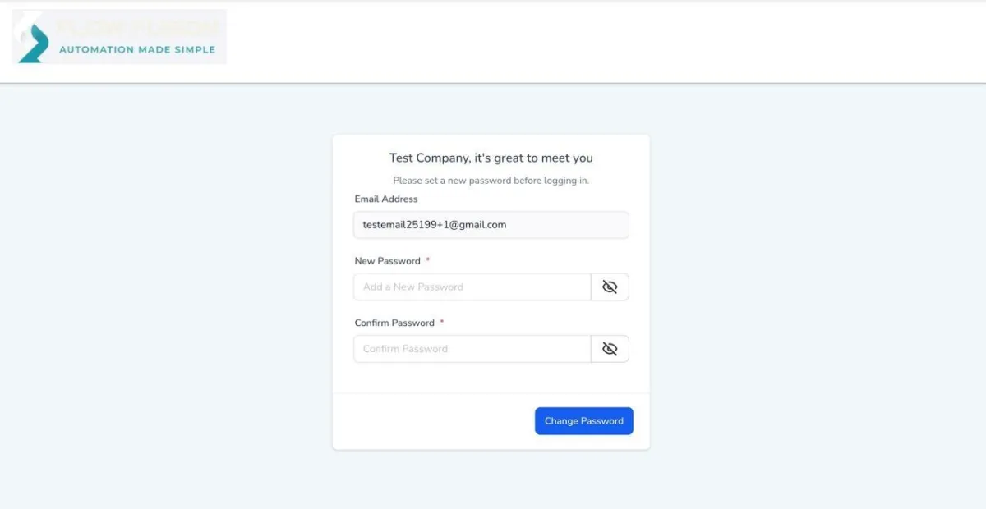The width and height of the screenshot is (986, 509).
Task: Click the Email Address label
Action: [x=386, y=199]
